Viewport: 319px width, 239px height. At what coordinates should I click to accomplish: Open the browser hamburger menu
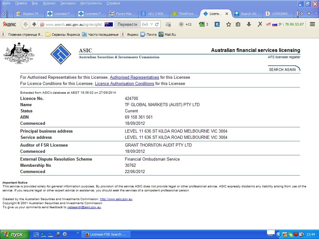(x=312, y=24)
